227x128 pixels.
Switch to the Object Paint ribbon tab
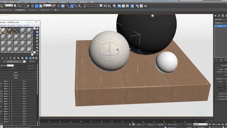coord(45,10)
